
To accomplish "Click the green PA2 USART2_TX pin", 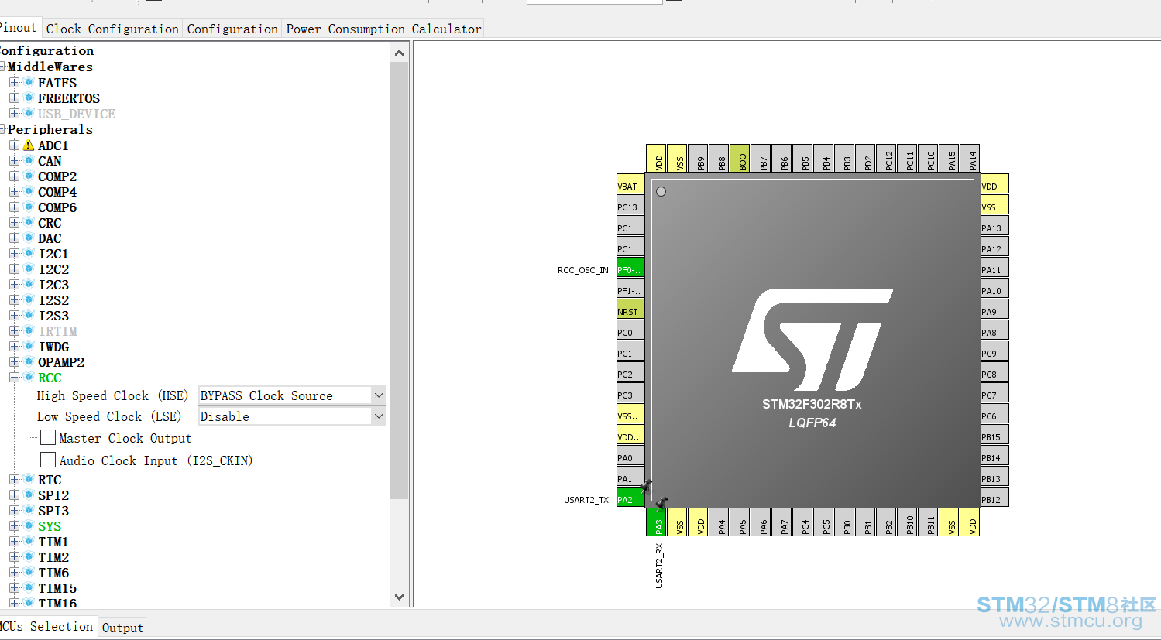I will [630, 498].
